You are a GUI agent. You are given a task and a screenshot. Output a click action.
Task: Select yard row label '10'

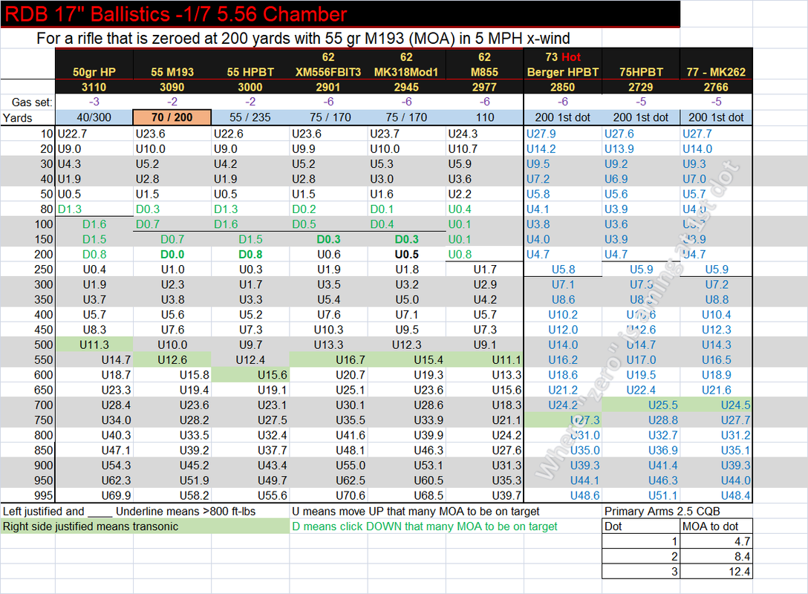click(x=27, y=134)
